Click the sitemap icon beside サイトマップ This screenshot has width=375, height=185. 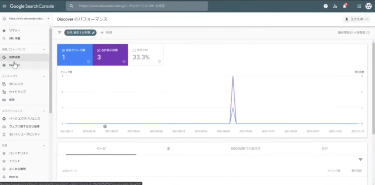click(4, 92)
